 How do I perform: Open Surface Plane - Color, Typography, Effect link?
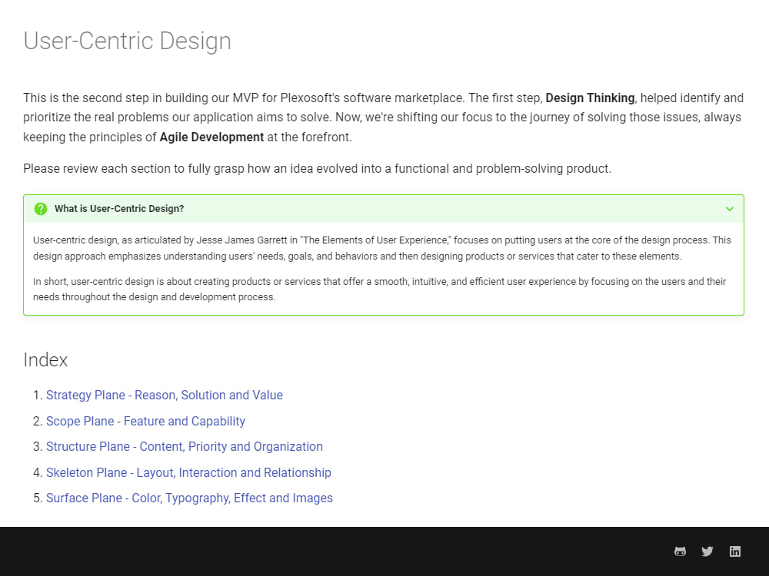click(x=189, y=498)
